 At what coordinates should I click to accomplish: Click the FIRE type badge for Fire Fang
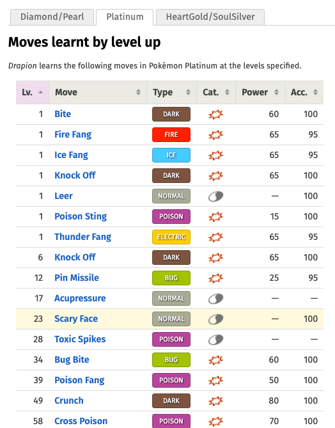click(x=171, y=134)
